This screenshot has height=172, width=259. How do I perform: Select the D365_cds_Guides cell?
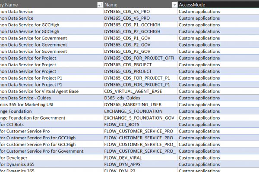pyautogui.click(x=140, y=98)
